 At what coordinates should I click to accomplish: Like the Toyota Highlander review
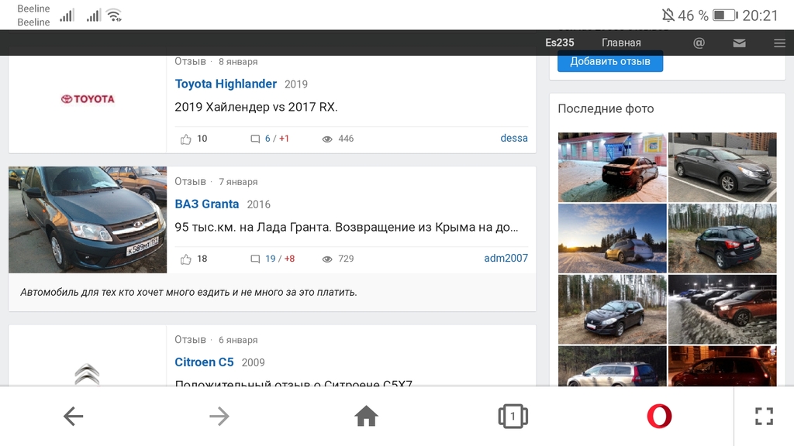point(186,139)
